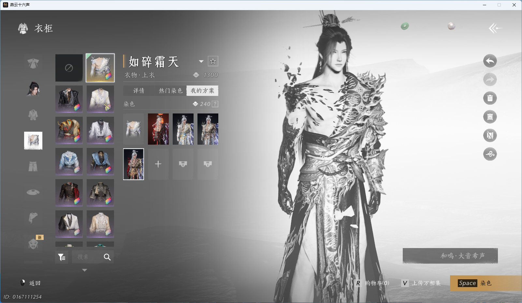Toggle the favorite star for 如碎霜天
The image size is (522, 303).
pos(213,61)
